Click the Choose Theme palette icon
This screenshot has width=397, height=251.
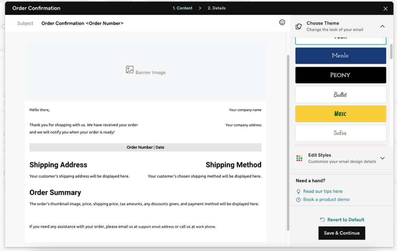point(299,26)
